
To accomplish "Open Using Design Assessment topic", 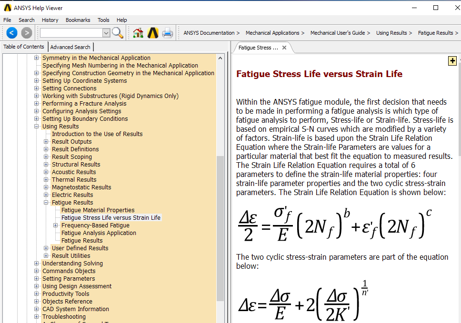I will click(77, 286).
